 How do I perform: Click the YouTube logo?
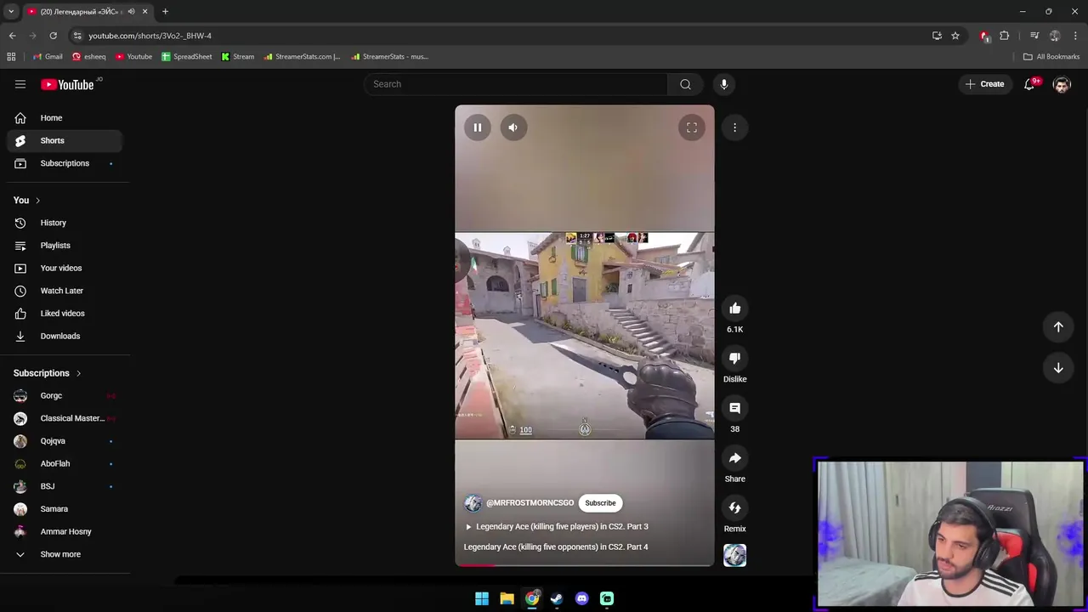(67, 84)
